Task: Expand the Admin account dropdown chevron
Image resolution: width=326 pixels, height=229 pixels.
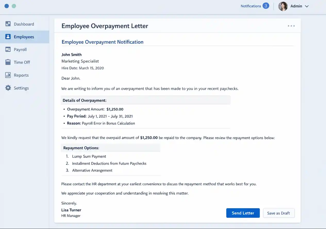Action: (307, 6)
